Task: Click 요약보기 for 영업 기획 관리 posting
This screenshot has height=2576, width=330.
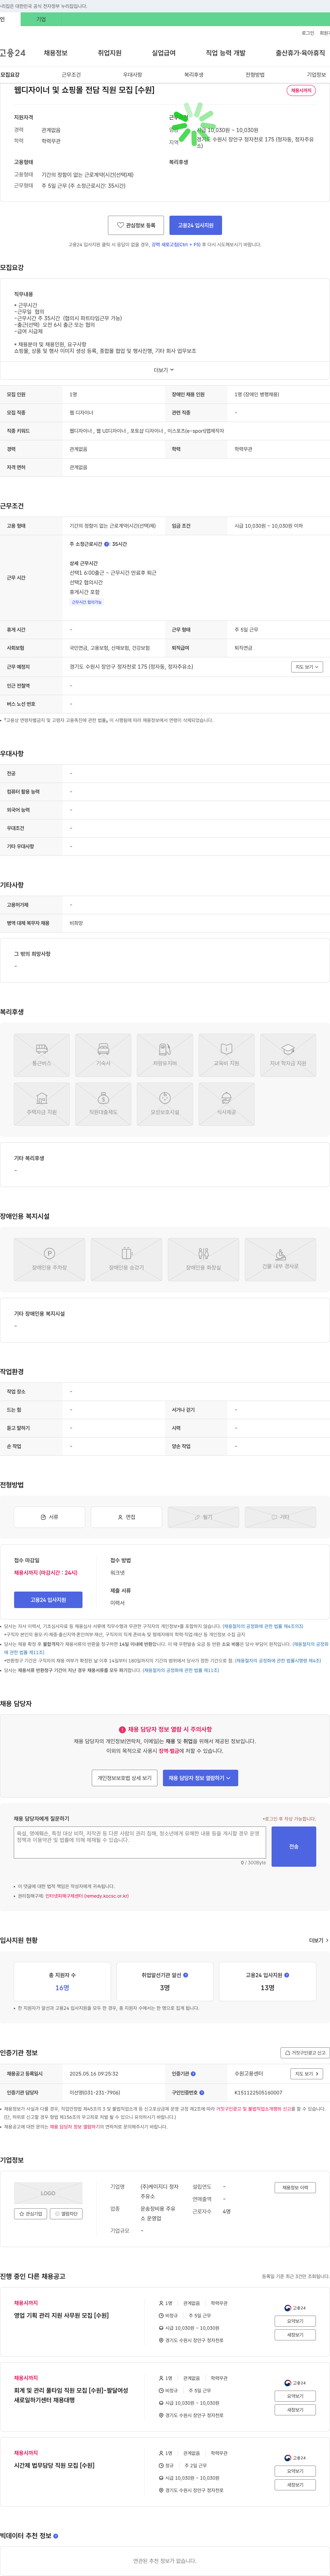Action: coord(295,2321)
